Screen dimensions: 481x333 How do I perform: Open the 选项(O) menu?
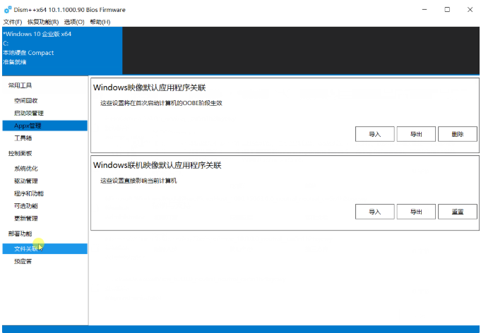pyautogui.click(x=74, y=22)
